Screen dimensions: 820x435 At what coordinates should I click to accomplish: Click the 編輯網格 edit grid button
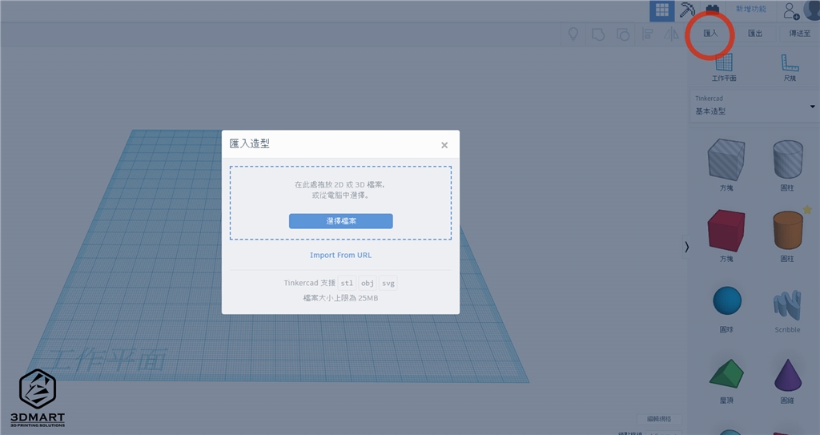click(x=659, y=418)
